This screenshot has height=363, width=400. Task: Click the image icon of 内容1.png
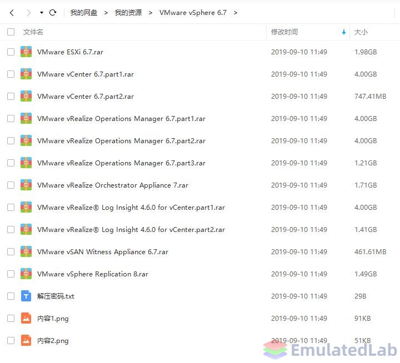(x=26, y=318)
